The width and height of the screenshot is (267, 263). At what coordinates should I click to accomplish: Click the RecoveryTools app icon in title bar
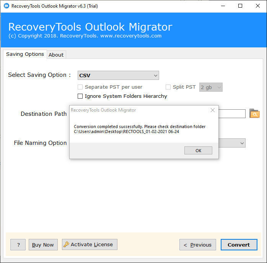[7, 6]
